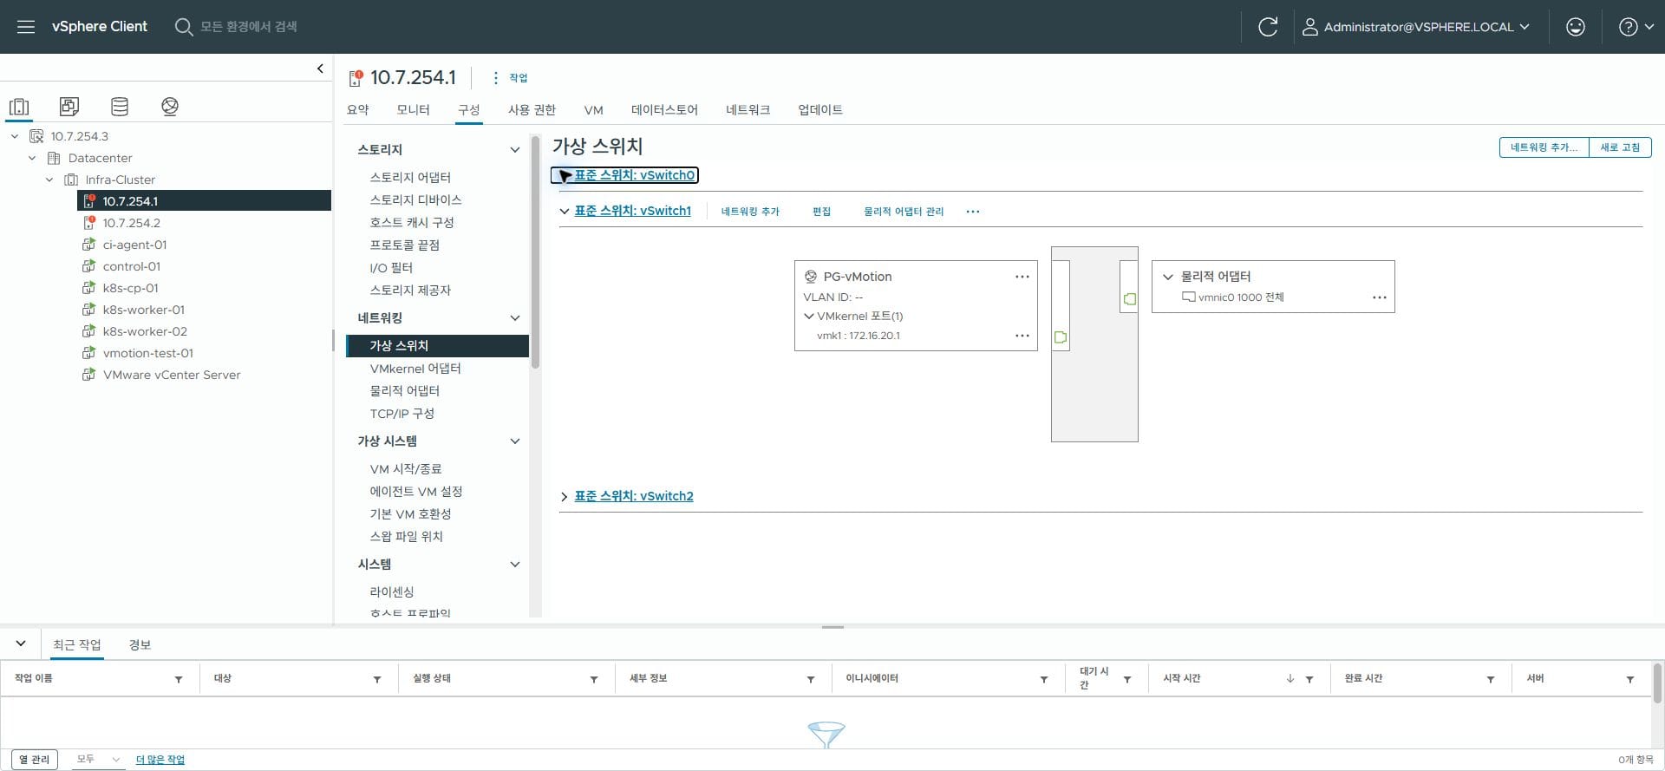Collapse the 10.7.254.3 vCenter tree node
The height and width of the screenshot is (771, 1665).
pyautogui.click(x=15, y=136)
